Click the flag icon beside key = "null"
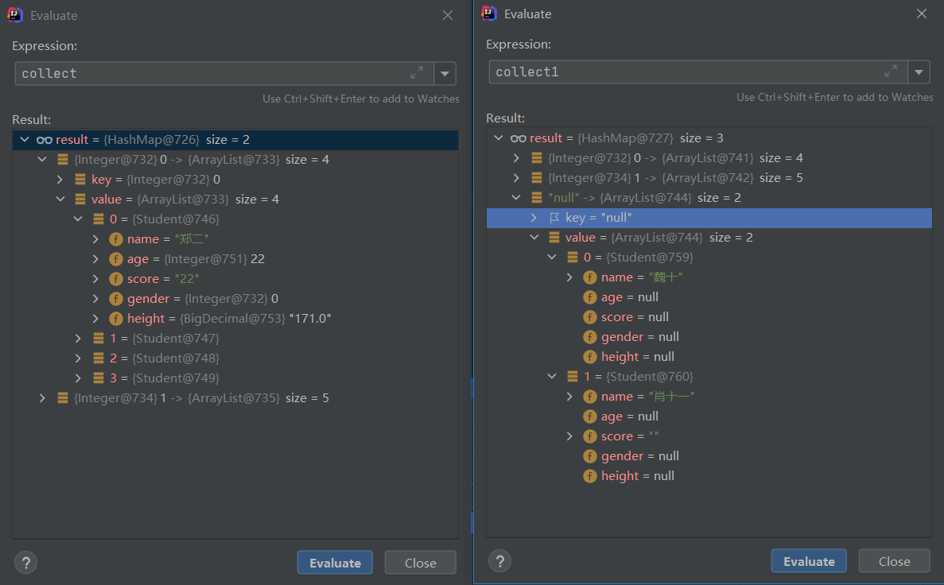The image size is (944, 585). click(554, 218)
